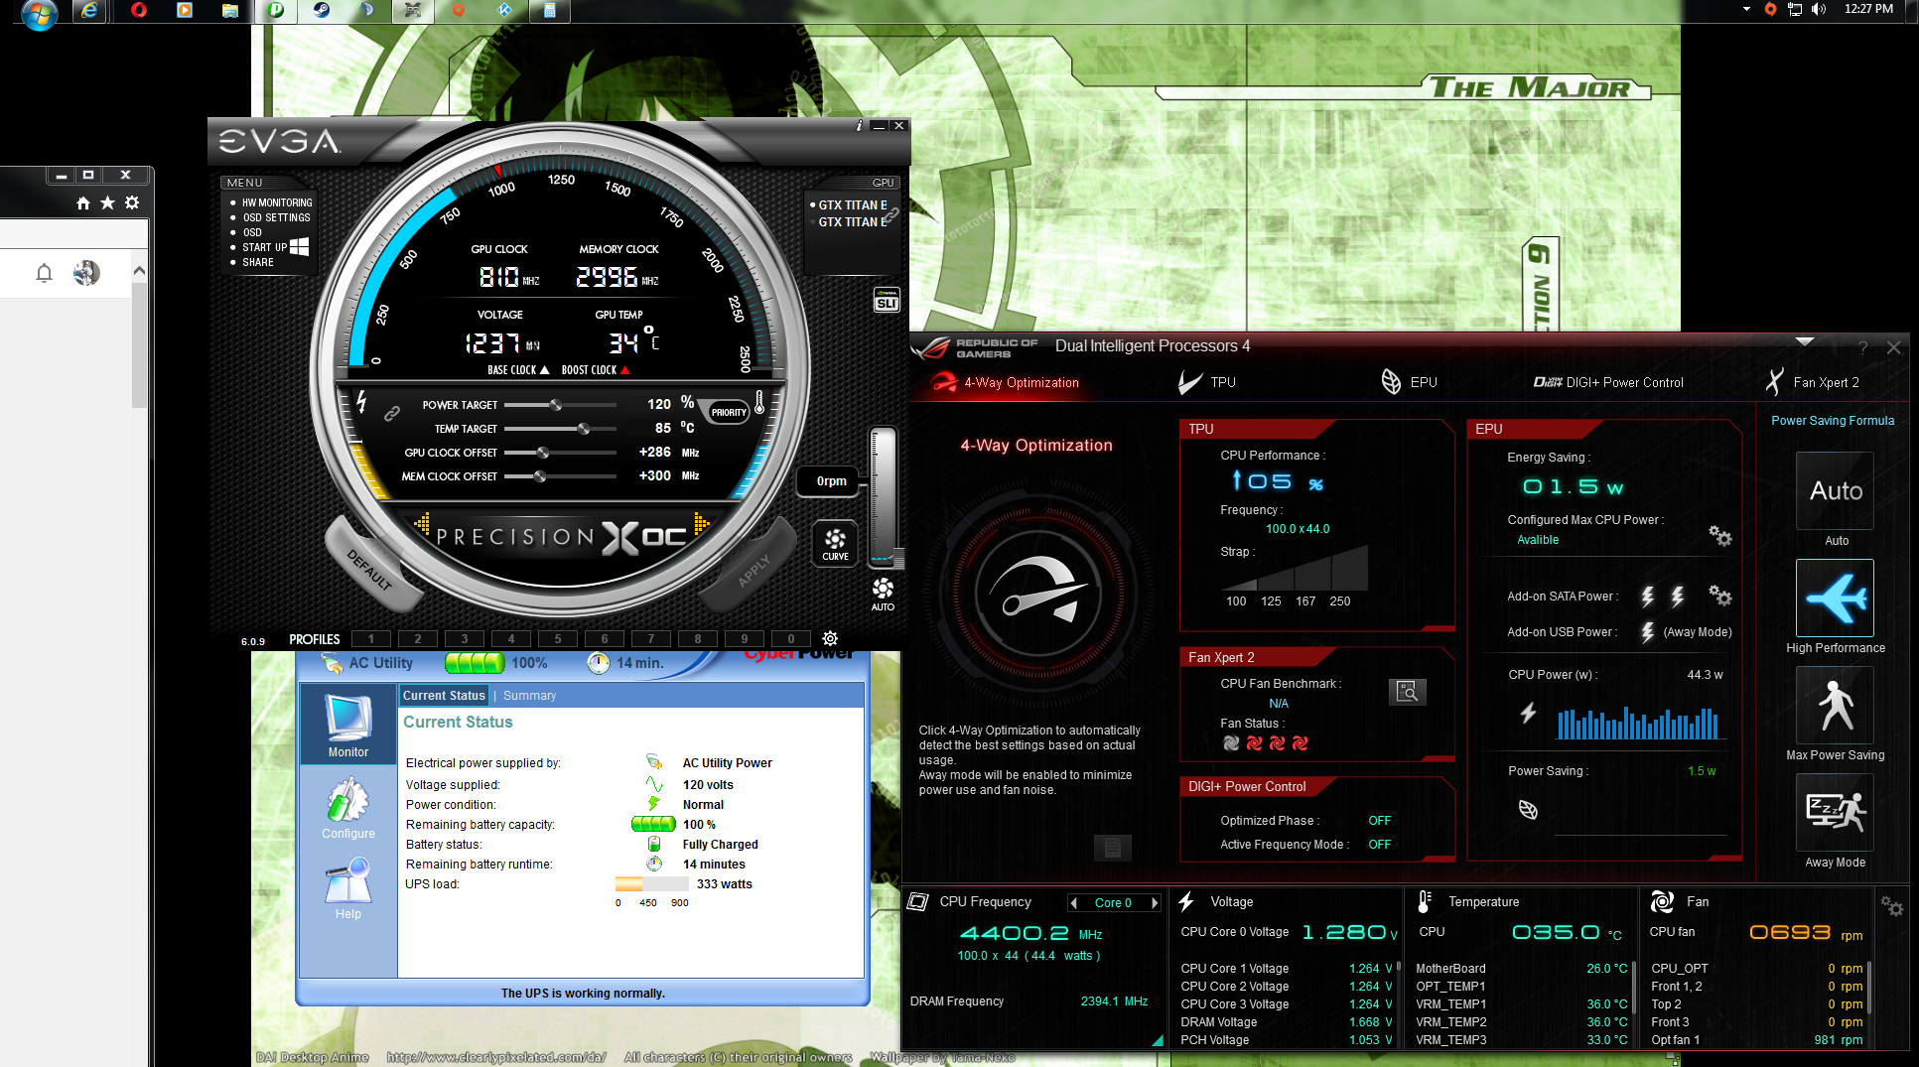Expand the BOOST CLOCK triangle in Precision X

point(625,369)
